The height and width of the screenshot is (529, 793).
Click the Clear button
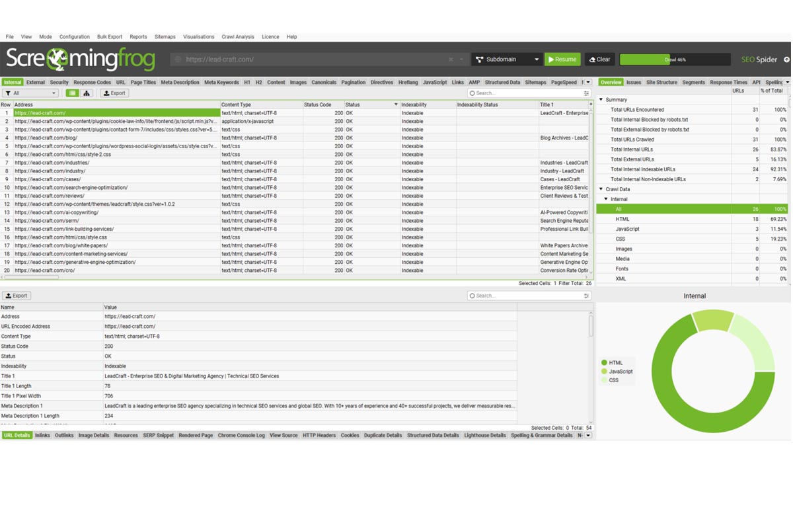(x=599, y=60)
